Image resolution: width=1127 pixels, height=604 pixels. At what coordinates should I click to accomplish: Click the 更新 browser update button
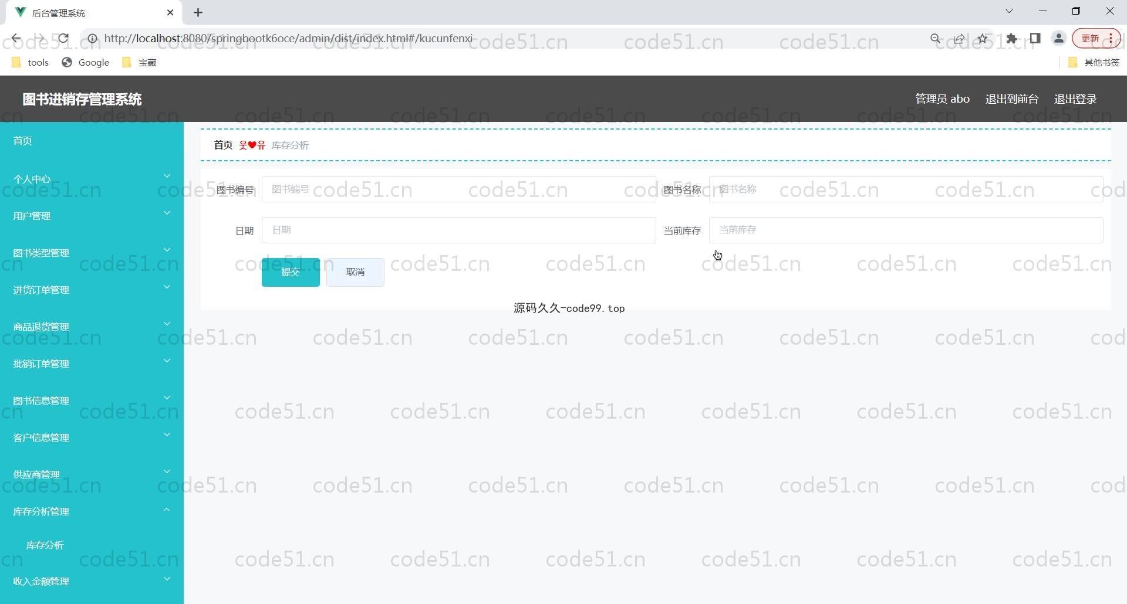coord(1096,39)
